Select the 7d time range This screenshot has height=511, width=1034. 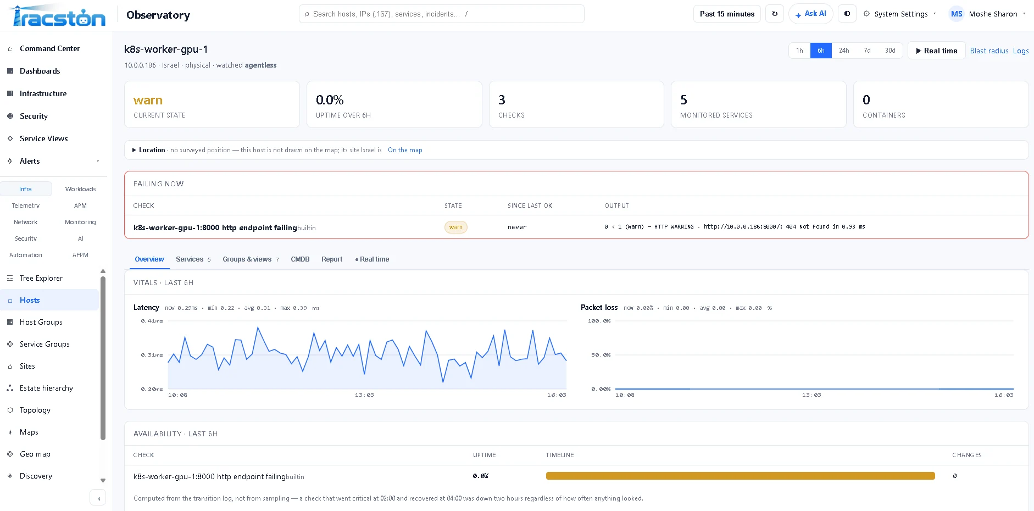[x=867, y=51]
